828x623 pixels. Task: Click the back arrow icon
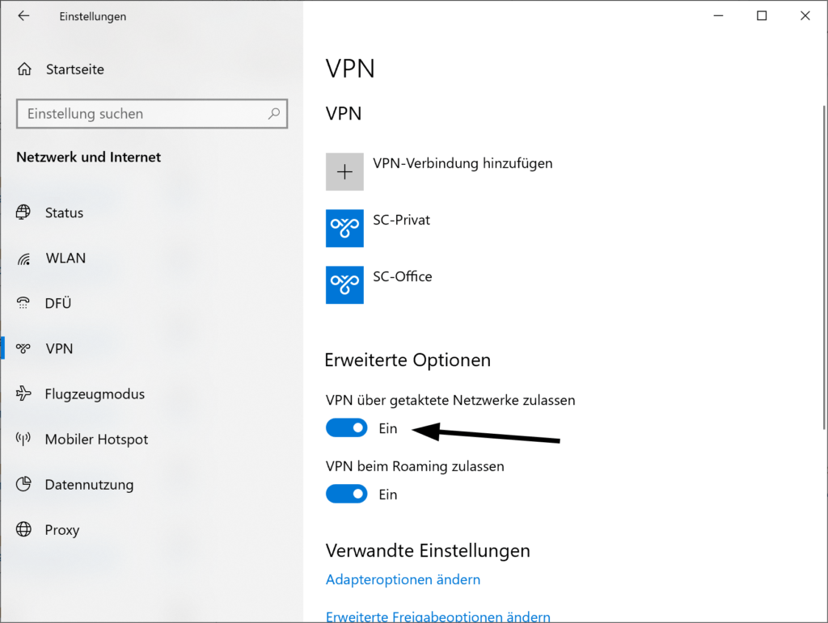[x=23, y=16]
